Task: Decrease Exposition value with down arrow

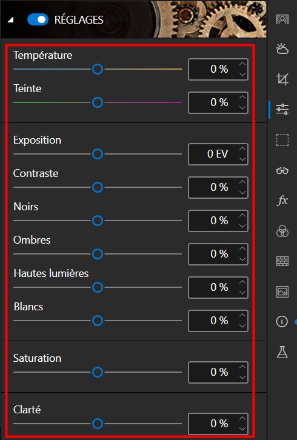Action: (x=242, y=159)
